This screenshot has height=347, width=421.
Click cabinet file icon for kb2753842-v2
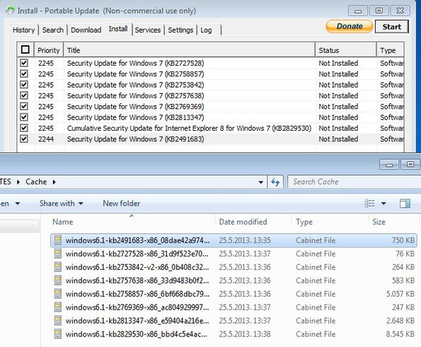click(58, 267)
